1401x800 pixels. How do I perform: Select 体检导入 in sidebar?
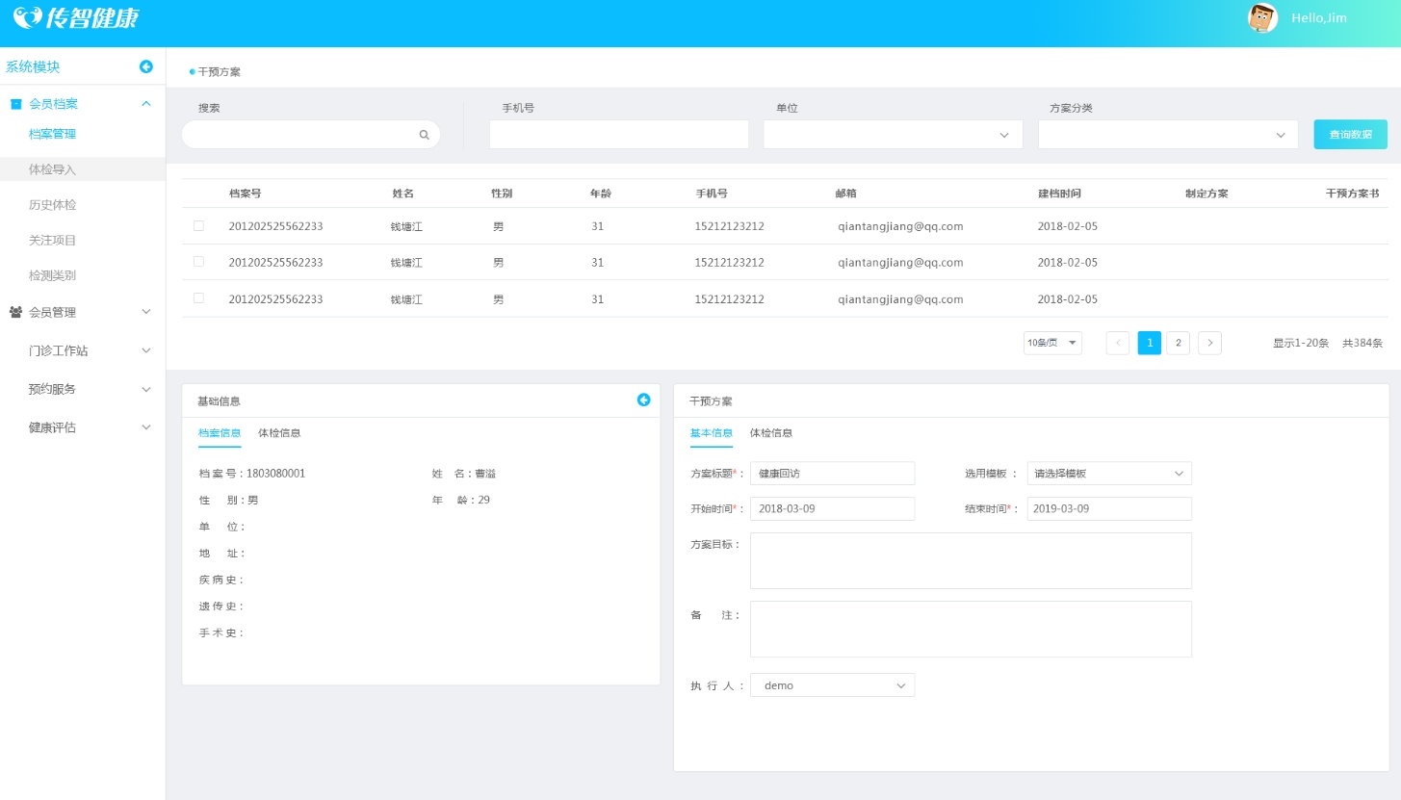point(52,169)
